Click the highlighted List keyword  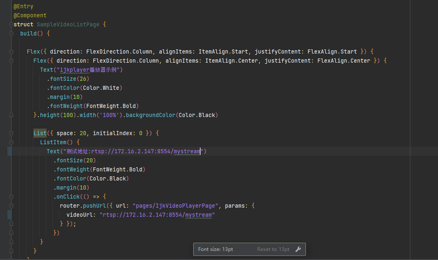[40, 134]
